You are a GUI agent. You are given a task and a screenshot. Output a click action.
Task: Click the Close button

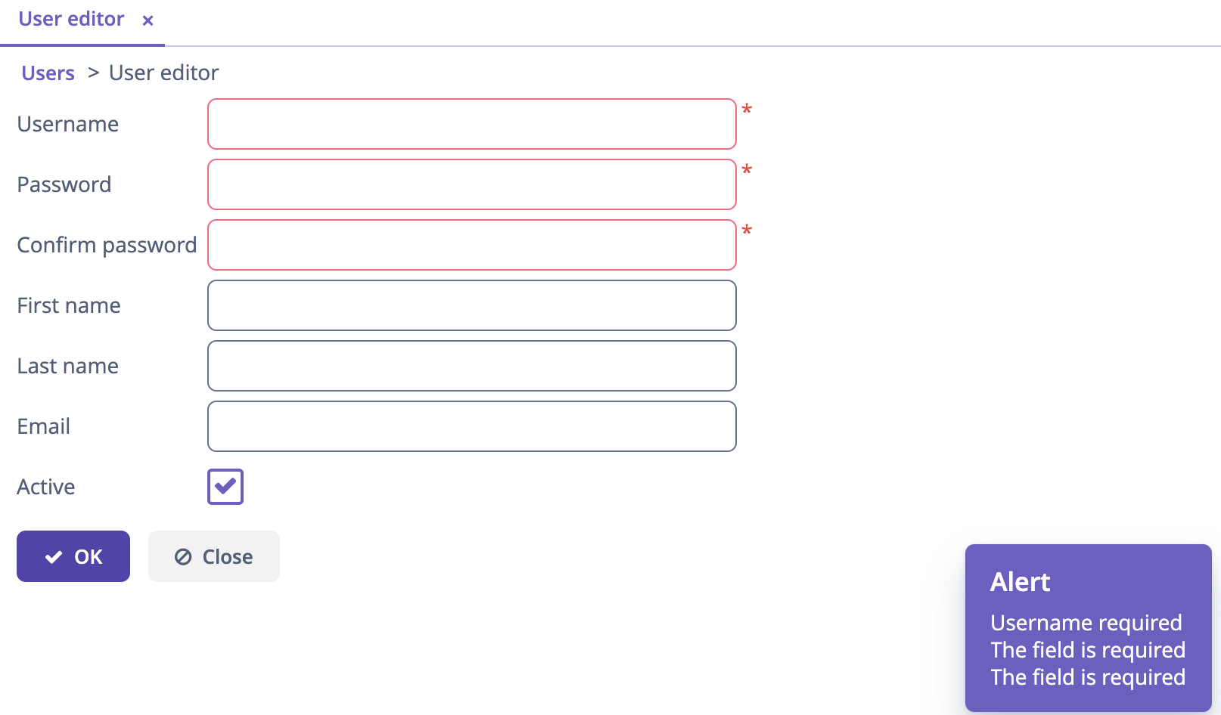pyautogui.click(x=213, y=556)
